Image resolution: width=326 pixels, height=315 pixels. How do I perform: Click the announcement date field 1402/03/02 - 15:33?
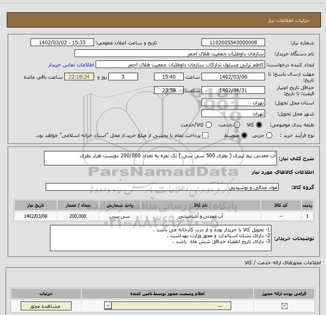point(62,42)
